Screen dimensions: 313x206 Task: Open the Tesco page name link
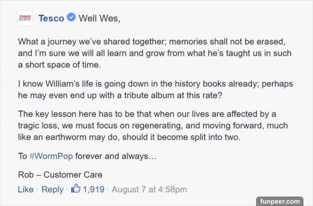tap(51, 19)
